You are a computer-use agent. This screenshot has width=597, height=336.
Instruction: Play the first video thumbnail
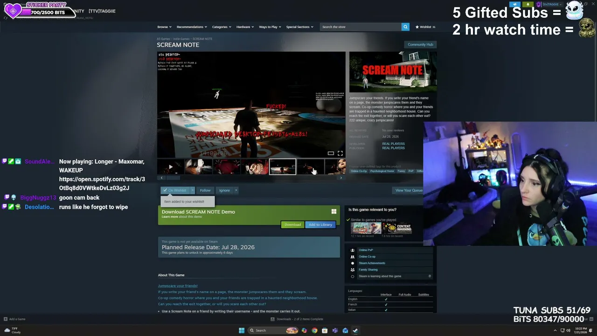point(170,167)
